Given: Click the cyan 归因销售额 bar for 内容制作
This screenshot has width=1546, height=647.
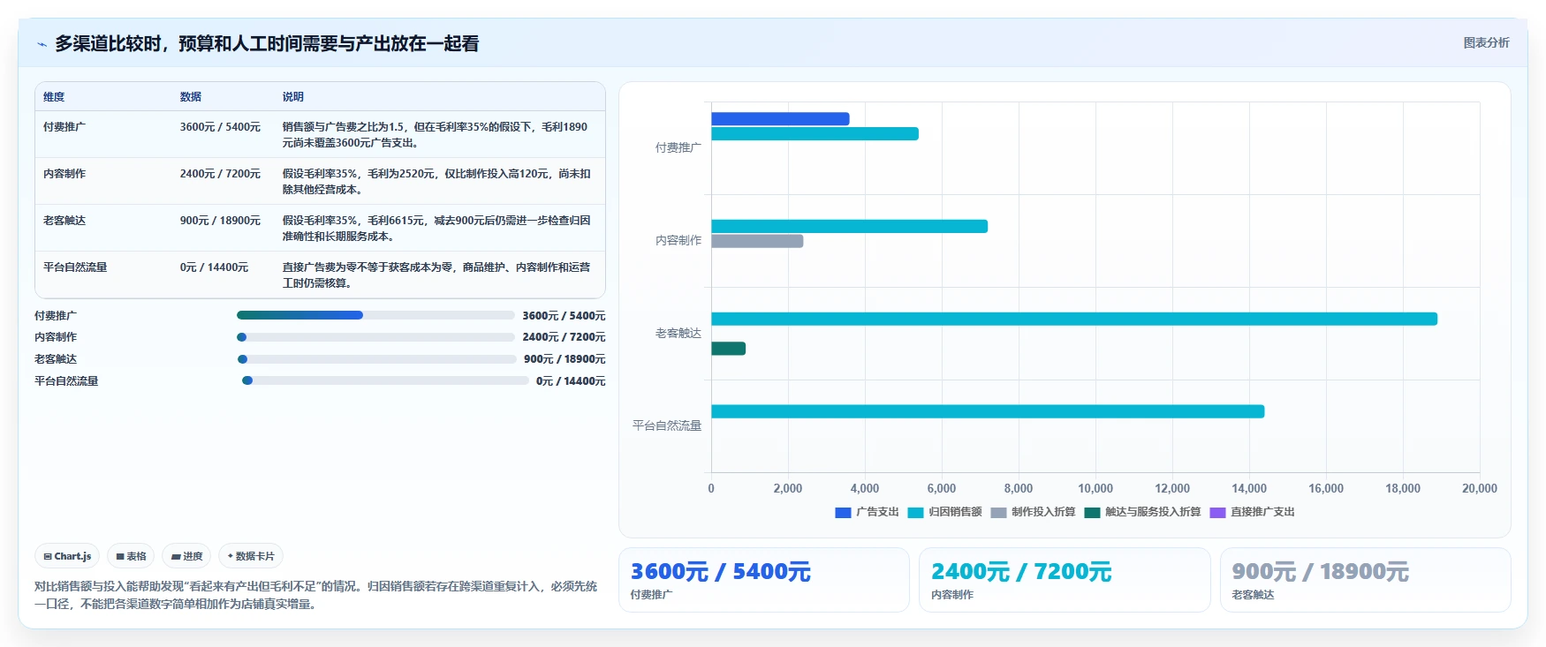Looking at the screenshot, I should click(849, 226).
